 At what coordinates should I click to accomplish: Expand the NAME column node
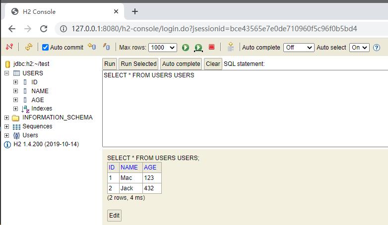(x=16, y=91)
